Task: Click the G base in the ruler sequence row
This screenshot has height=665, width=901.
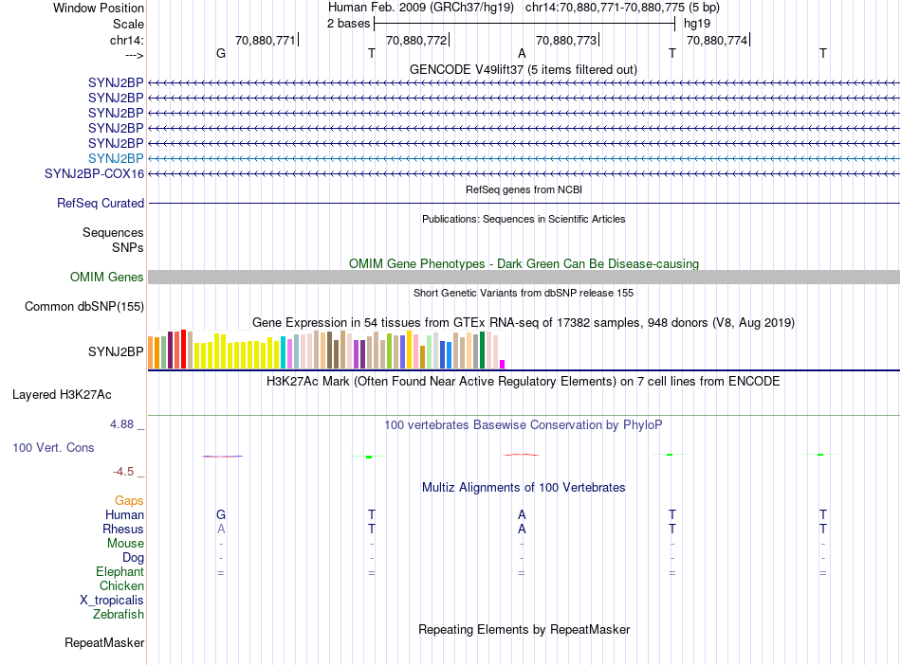Action: coord(221,53)
